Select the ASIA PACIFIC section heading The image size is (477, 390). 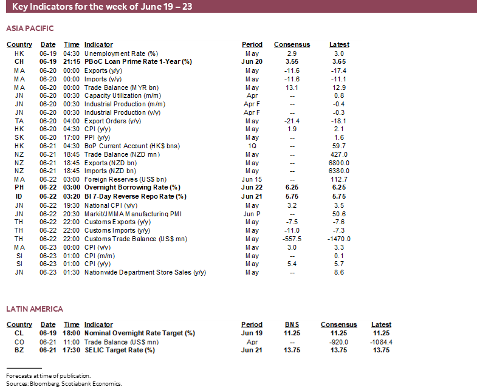point(30,29)
